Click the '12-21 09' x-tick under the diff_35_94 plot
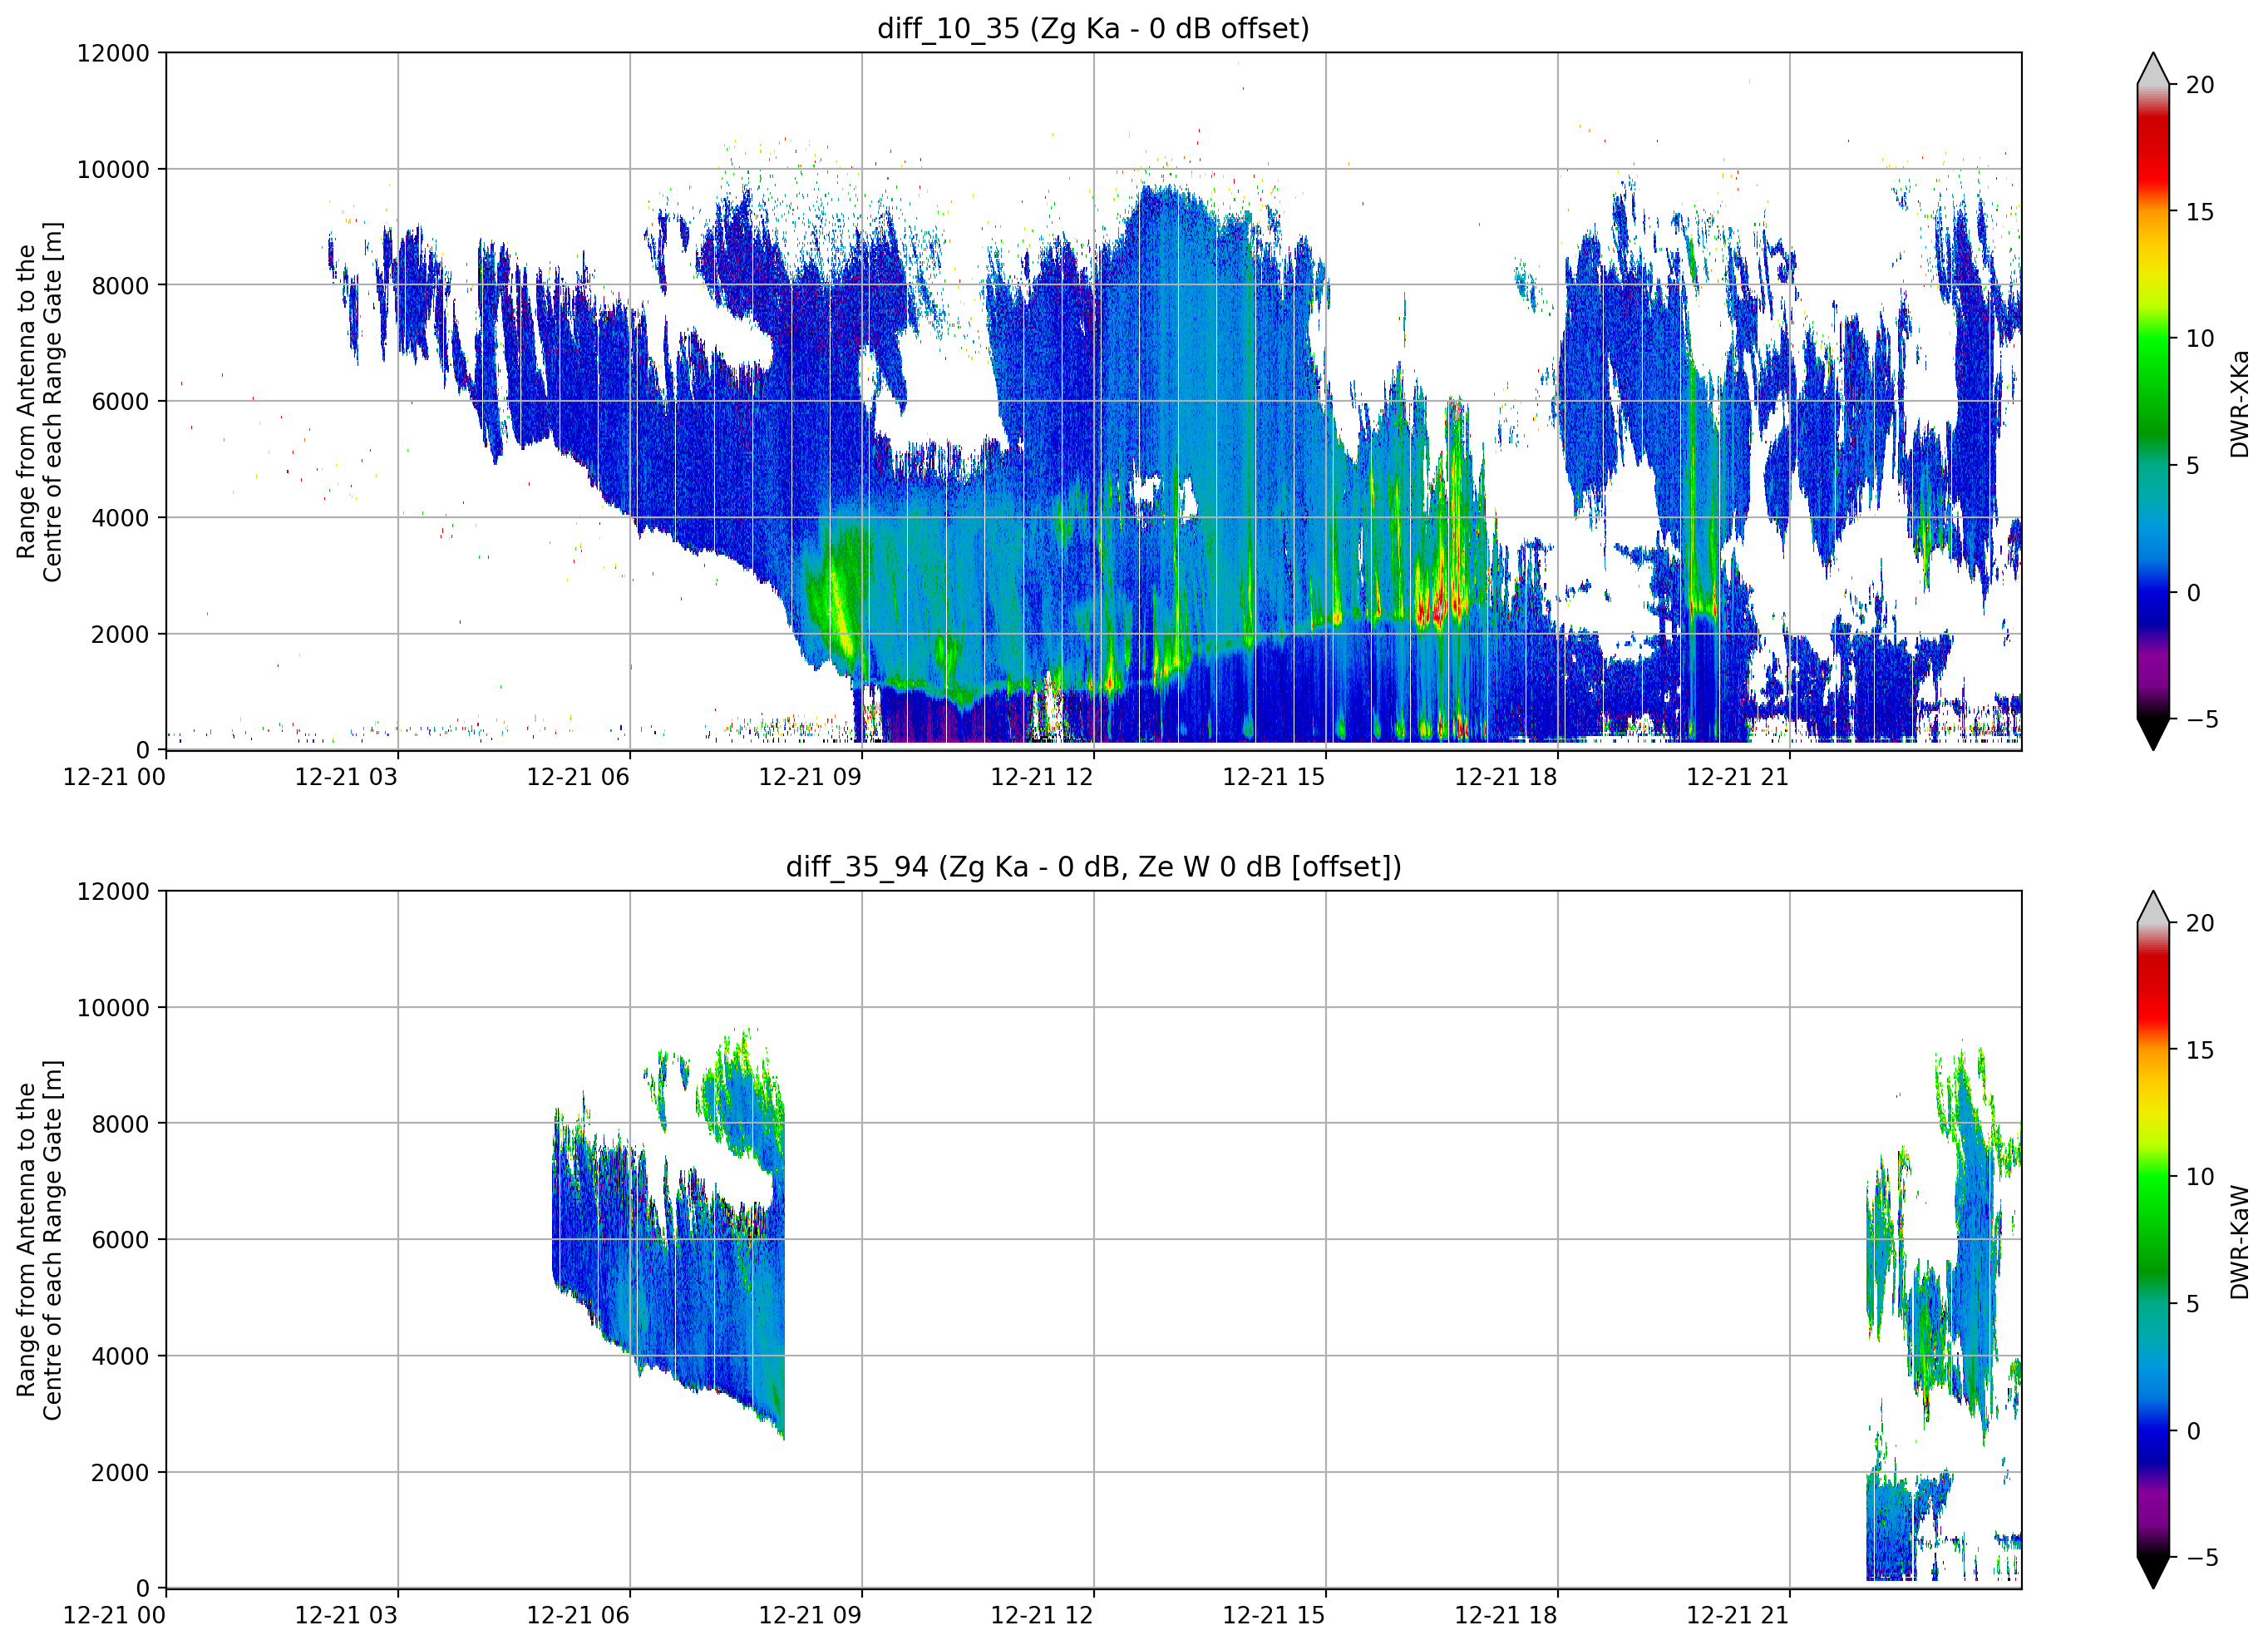 click(810, 1615)
